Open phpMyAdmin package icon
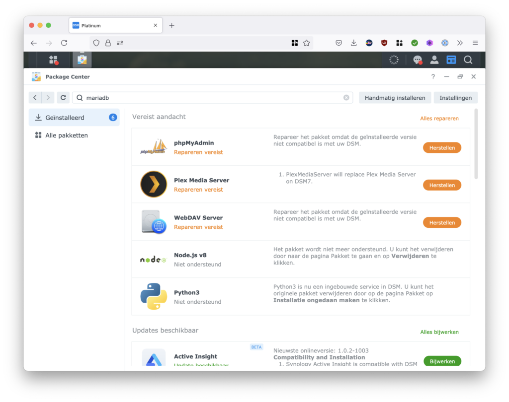The image size is (509, 402). click(x=154, y=147)
